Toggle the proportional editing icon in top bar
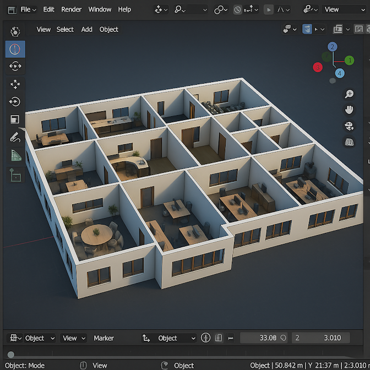 tap(237, 9)
